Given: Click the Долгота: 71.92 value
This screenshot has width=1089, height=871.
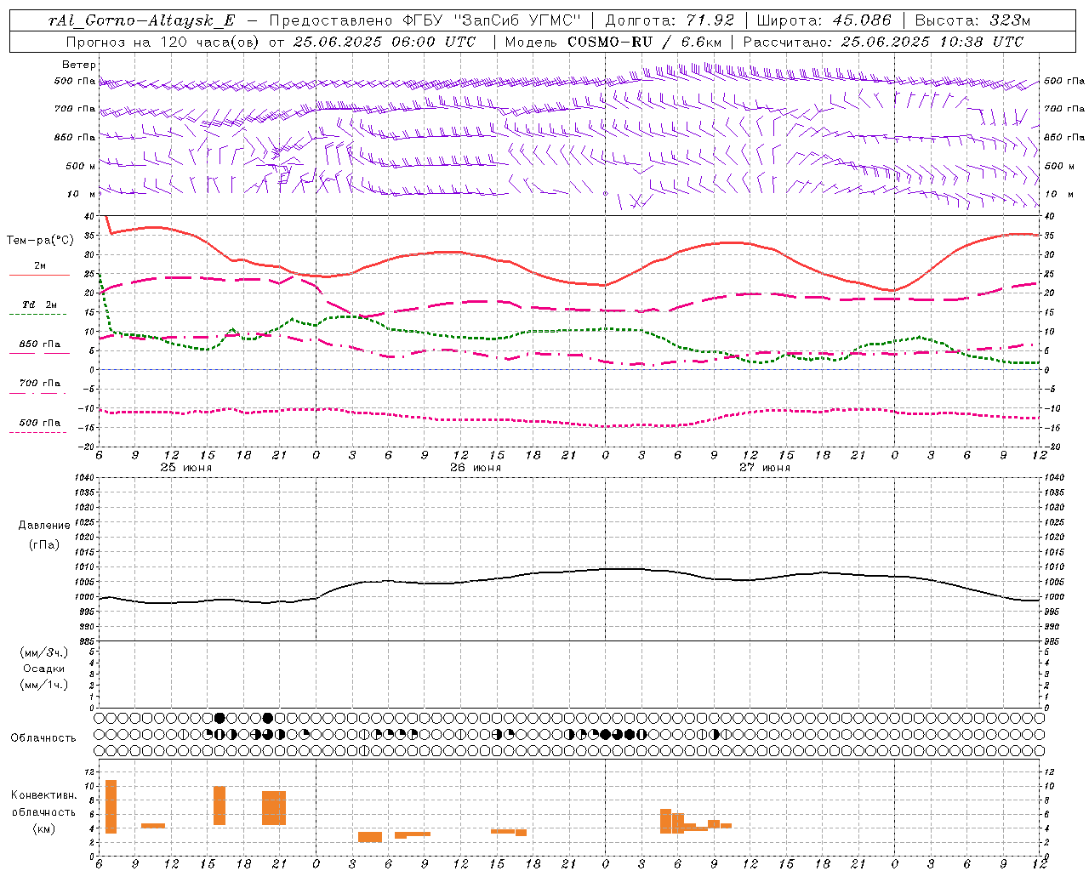Looking at the screenshot, I should click(670, 20).
